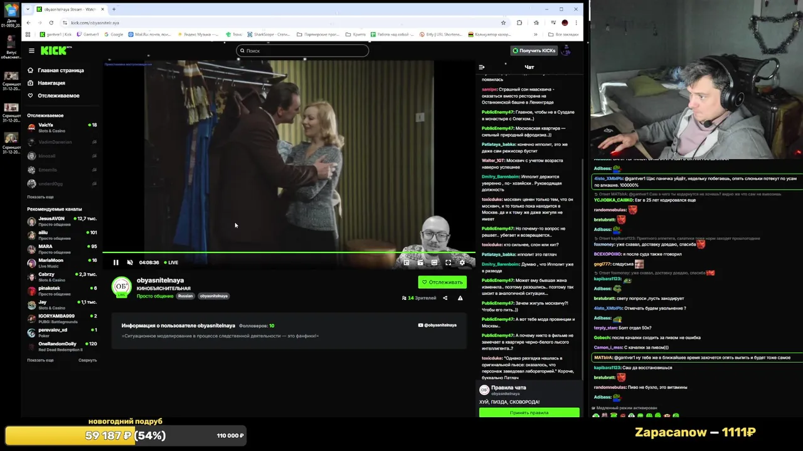The image size is (803, 451).
Task: Open SharkScope bookmark
Action: coord(267,34)
